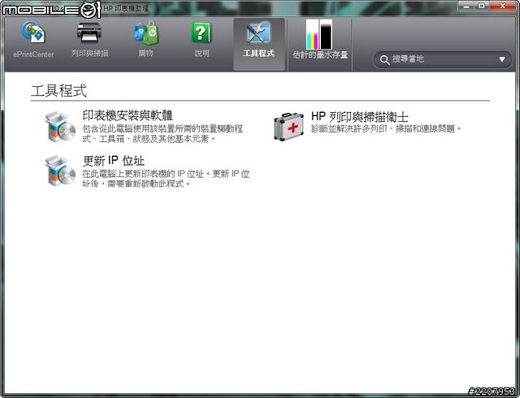Click the 工具程式 tab label

click(258, 53)
